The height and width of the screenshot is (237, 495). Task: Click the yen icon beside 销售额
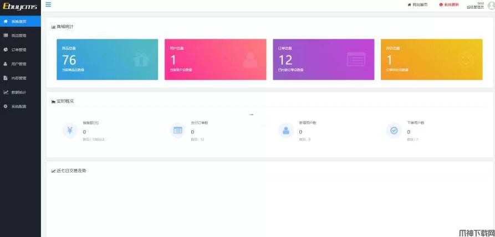[x=70, y=131]
